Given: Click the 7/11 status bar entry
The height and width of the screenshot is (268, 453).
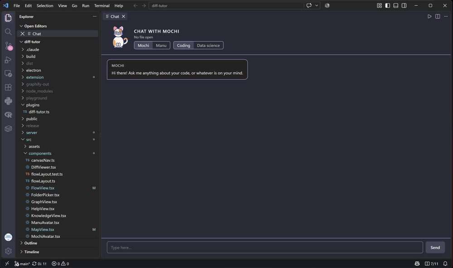Looking at the screenshot, I should (431, 263).
